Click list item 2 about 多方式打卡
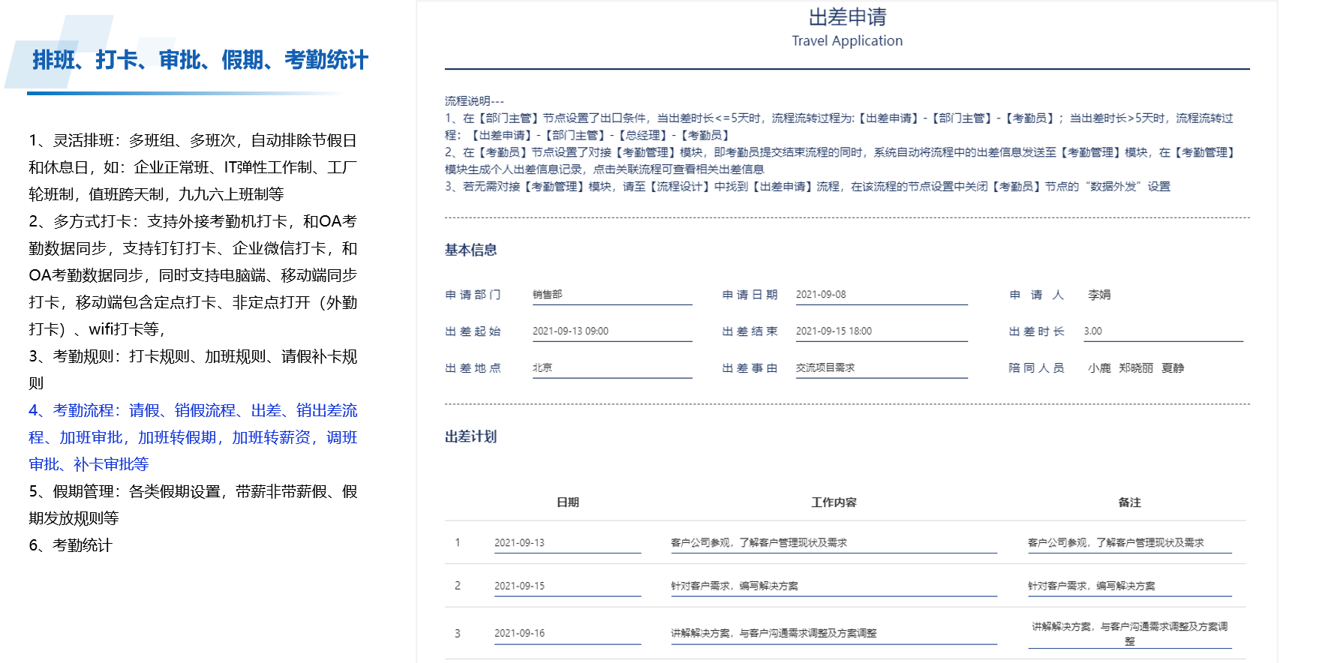The height and width of the screenshot is (663, 1340). pyautogui.click(x=193, y=275)
